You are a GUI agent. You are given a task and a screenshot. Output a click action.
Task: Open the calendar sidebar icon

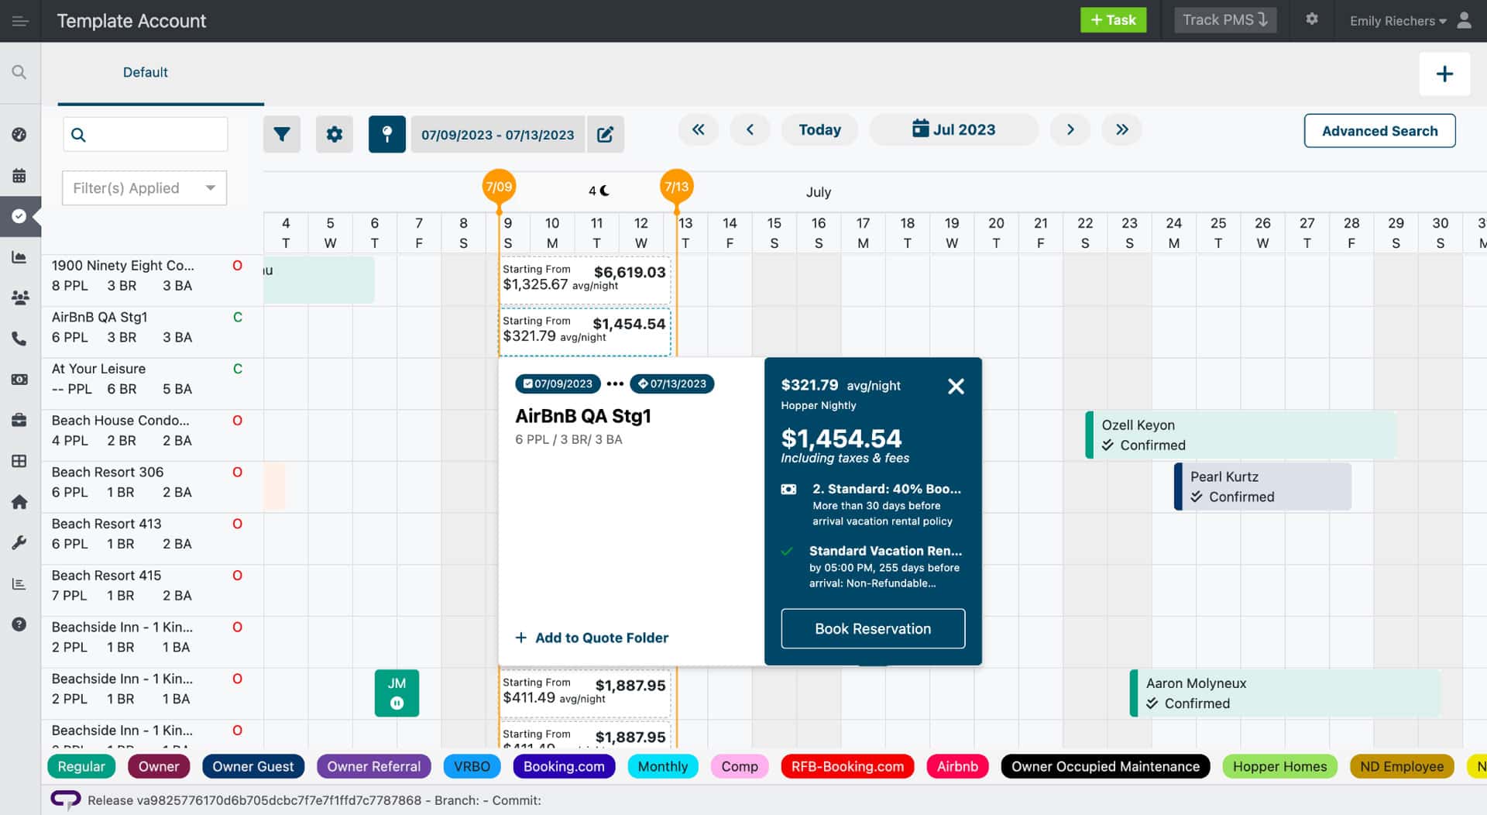(x=20, y=176)
